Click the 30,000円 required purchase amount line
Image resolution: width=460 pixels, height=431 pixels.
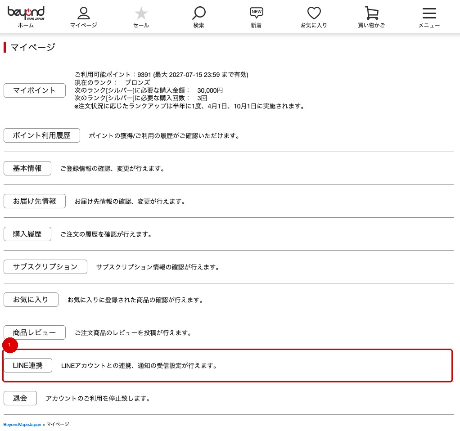pos(149,90)
